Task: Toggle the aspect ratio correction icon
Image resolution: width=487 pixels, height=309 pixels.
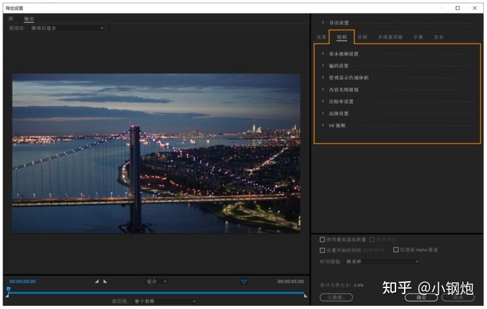Action: [x=244, y=281]
